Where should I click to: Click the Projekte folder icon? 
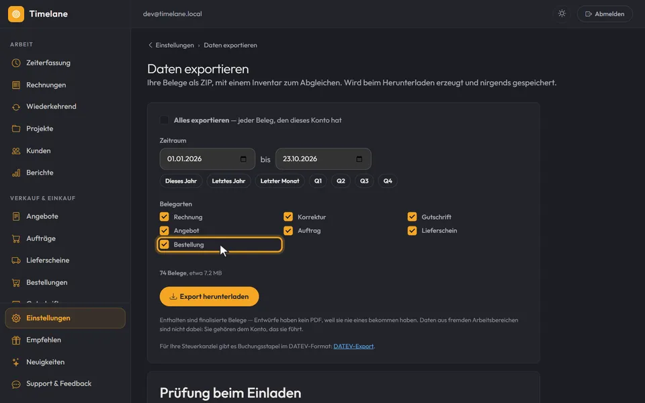pos(16,129)
